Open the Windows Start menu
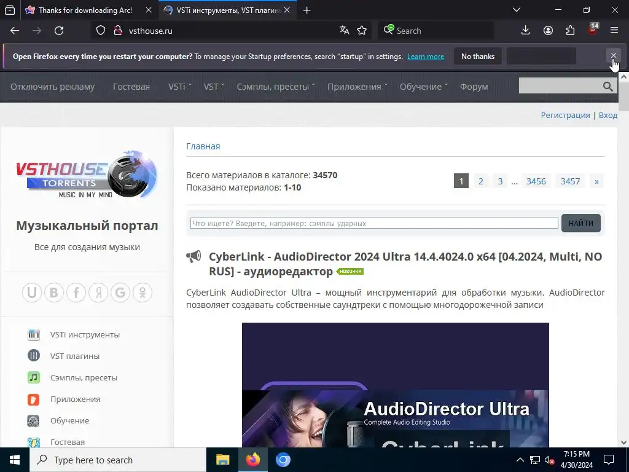The height and width of the screenshot is (472, 629). point(15,460)
